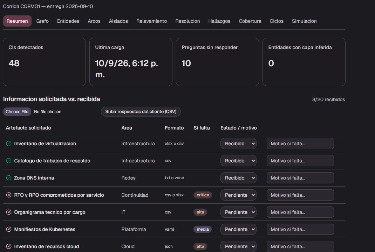This screenshot has height=252, width=375.
Task: Click the X icon next to Manifiestos de Kubernetes
Action: (9, 229)
